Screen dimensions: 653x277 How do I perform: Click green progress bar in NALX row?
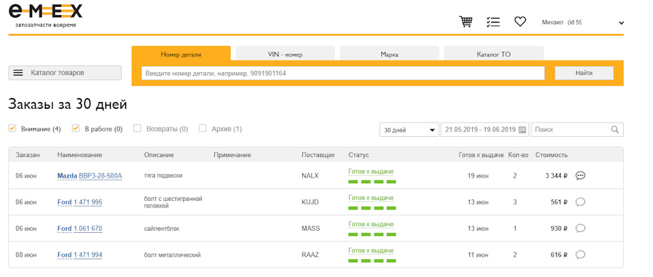(372, 182)
